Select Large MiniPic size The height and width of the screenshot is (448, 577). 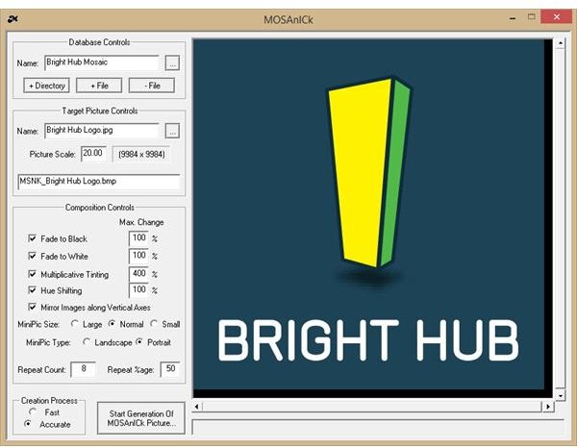click(x=75, y=324)
